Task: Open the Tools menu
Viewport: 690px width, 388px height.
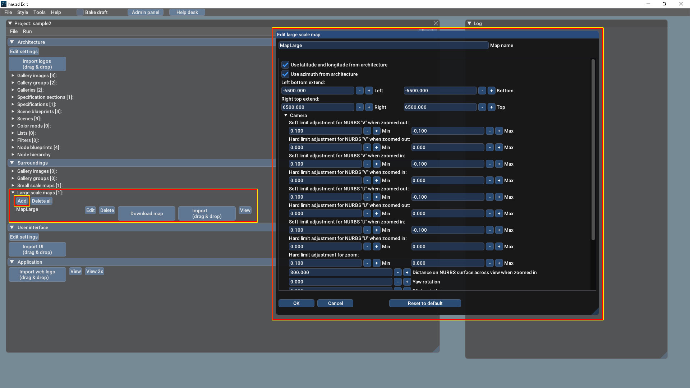Action: pyautogui.click(x=39, y=12)
